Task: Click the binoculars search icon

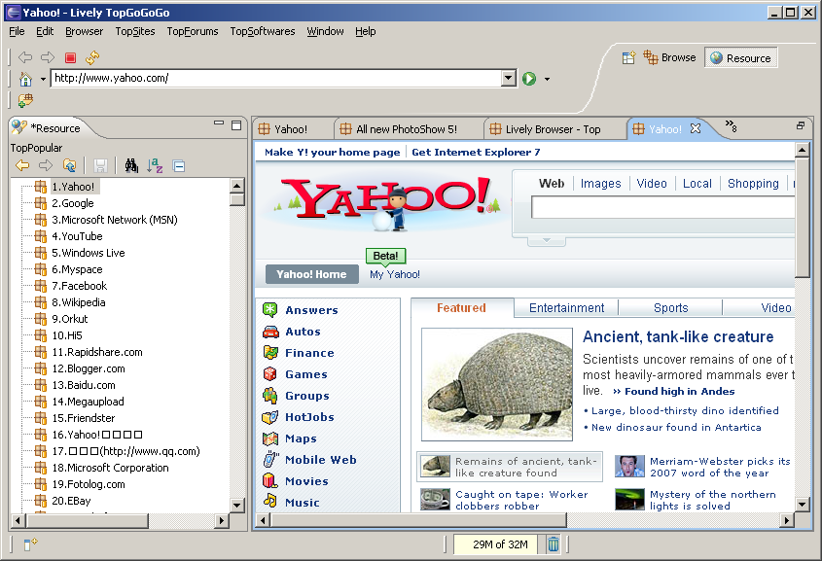Action: [131, 166]
